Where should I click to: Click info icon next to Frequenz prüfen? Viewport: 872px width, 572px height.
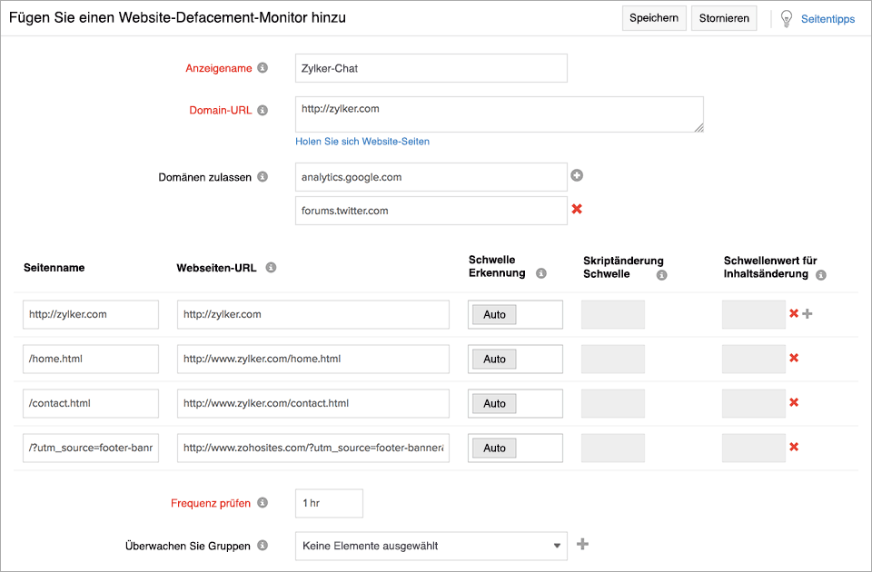pyautogui.click(x=263, y=503)
